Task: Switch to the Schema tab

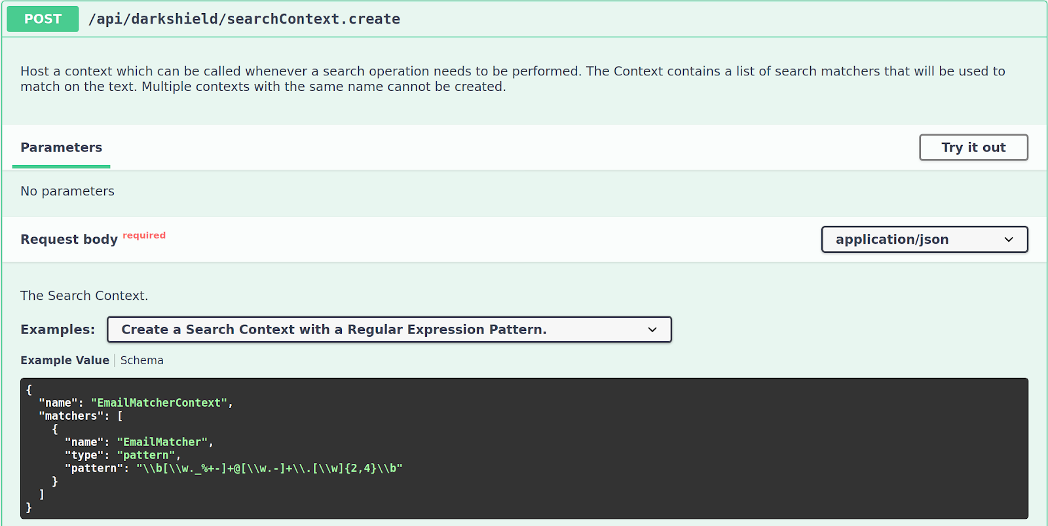Action: click(142, 360)
